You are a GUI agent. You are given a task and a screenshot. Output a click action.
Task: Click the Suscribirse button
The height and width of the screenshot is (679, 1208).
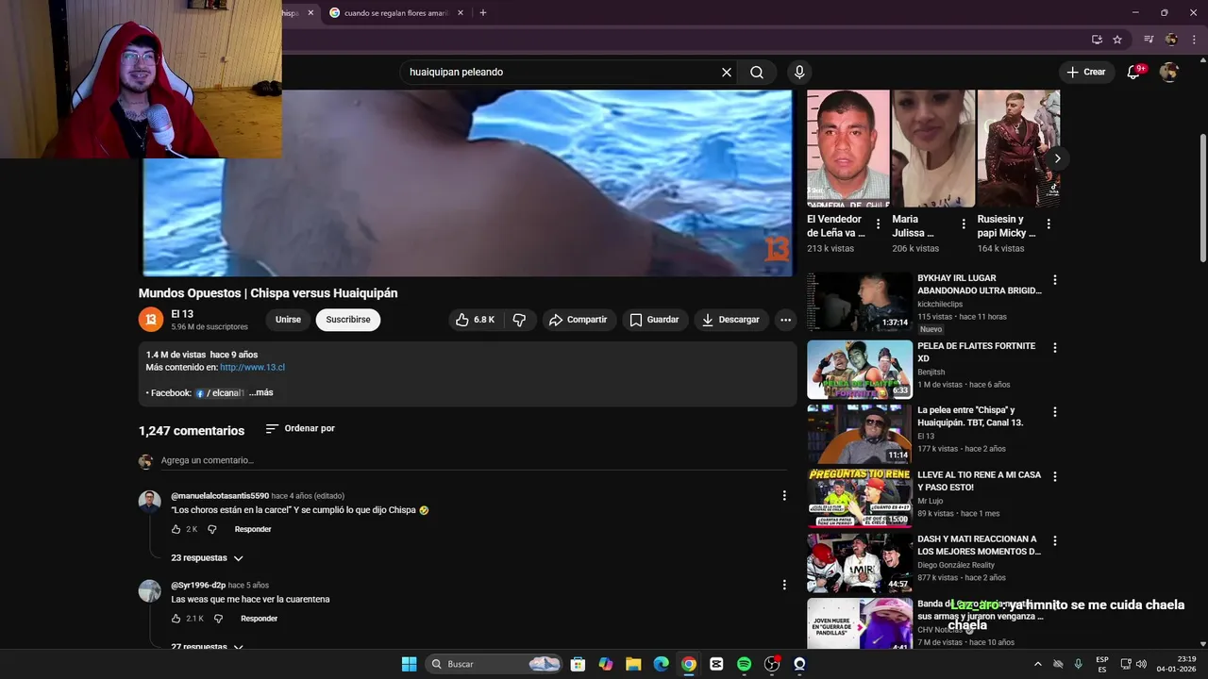tap(348, 320)
